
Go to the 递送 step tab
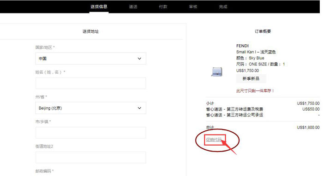click(133, 6)
